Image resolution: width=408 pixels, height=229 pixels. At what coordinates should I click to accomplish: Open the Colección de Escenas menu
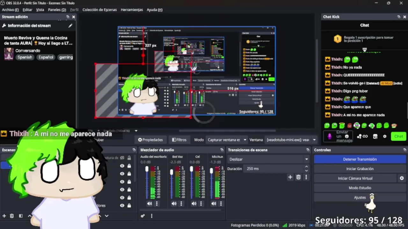pos(99,10)
